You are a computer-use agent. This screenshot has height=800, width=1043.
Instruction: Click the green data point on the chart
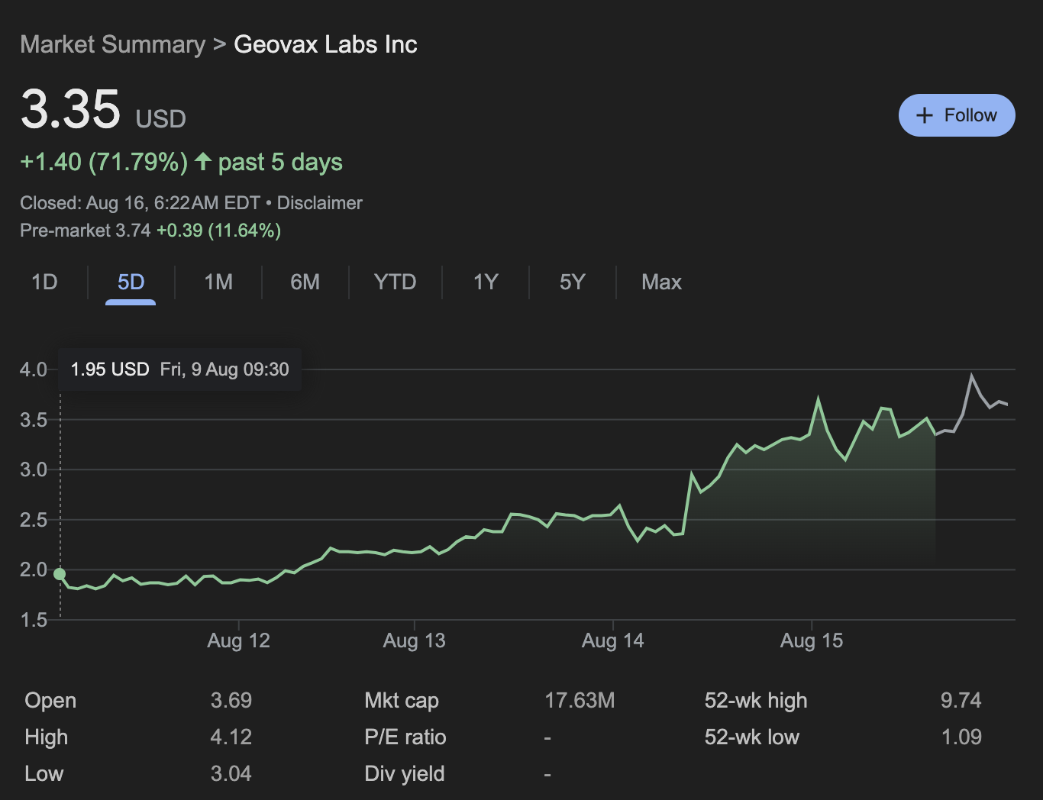click(60, 574)
